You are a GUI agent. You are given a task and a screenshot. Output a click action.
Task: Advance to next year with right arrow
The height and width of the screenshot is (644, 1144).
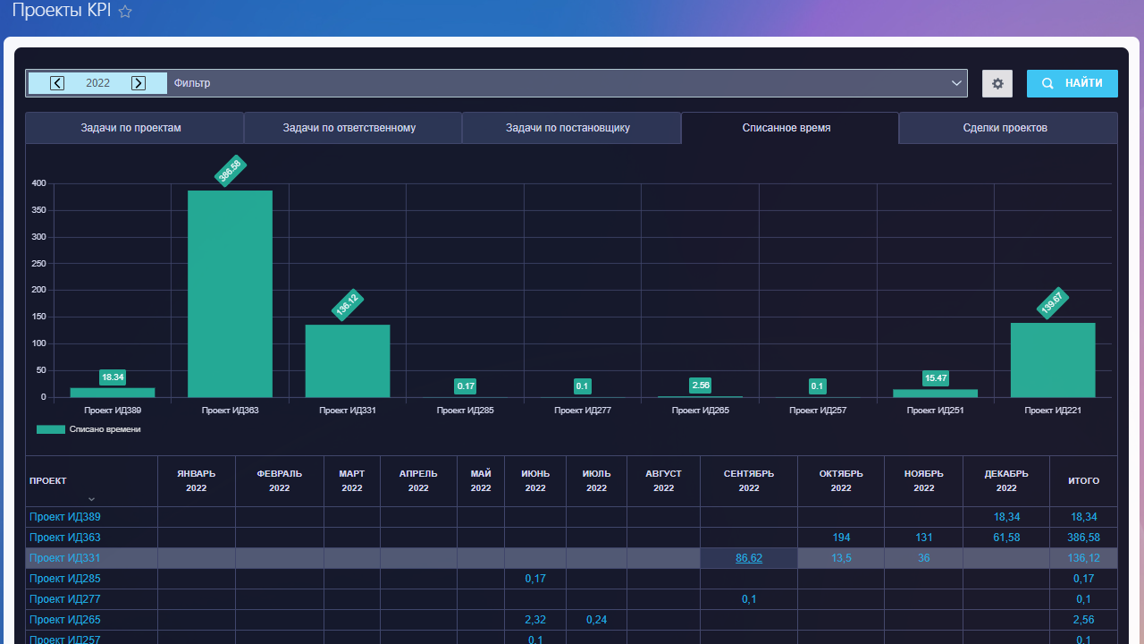(139, 83)
